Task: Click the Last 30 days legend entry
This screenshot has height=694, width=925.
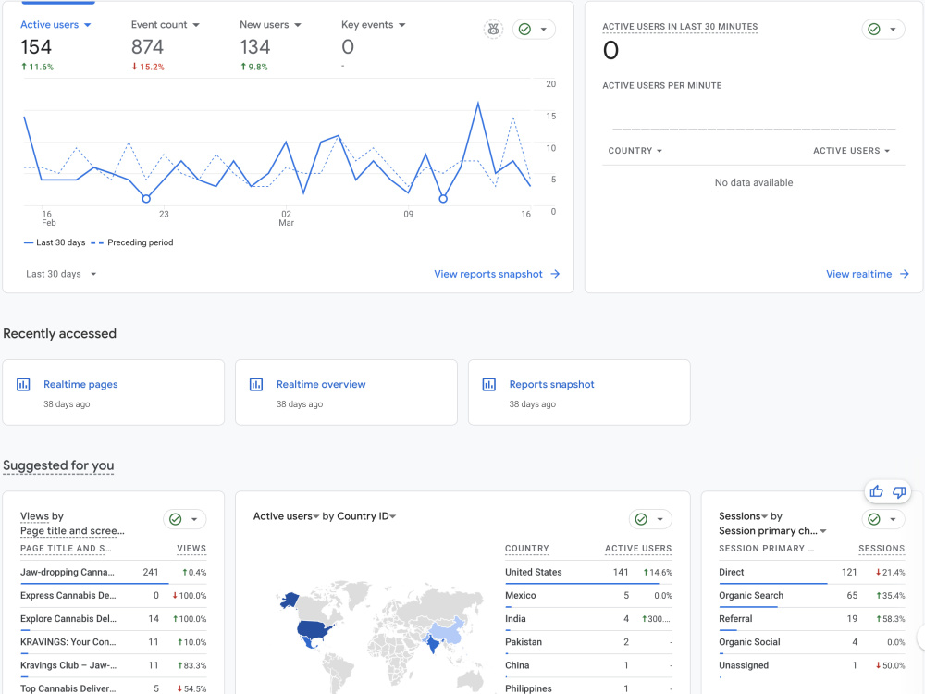Action: [55, 242]
